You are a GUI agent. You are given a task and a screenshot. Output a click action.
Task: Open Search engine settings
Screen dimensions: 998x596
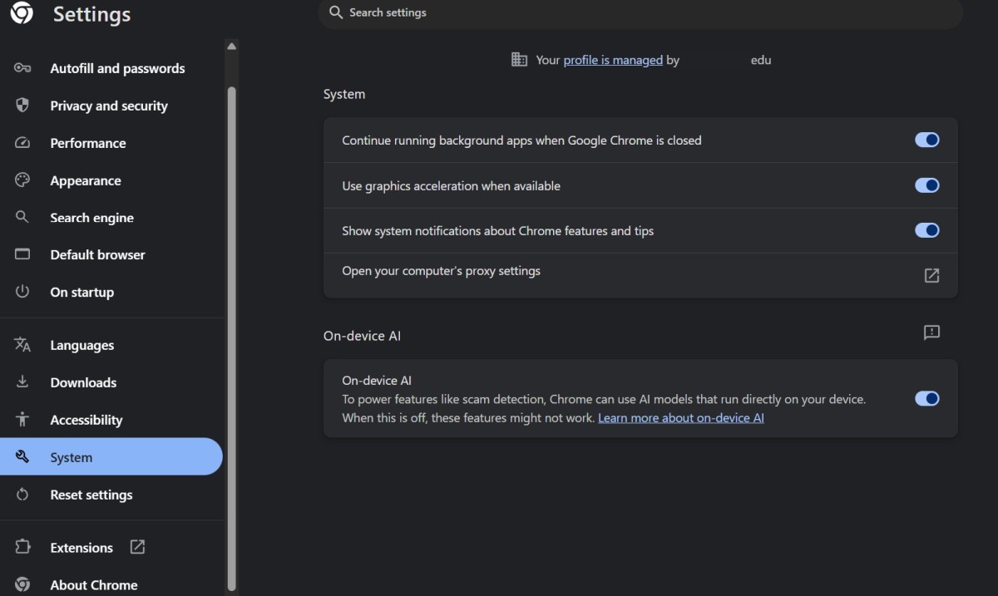tap(111, 218)
